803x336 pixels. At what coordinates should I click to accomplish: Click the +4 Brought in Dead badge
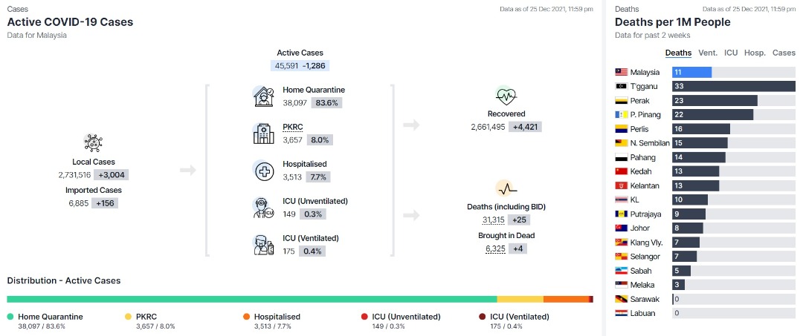click(x=517, y=248)
